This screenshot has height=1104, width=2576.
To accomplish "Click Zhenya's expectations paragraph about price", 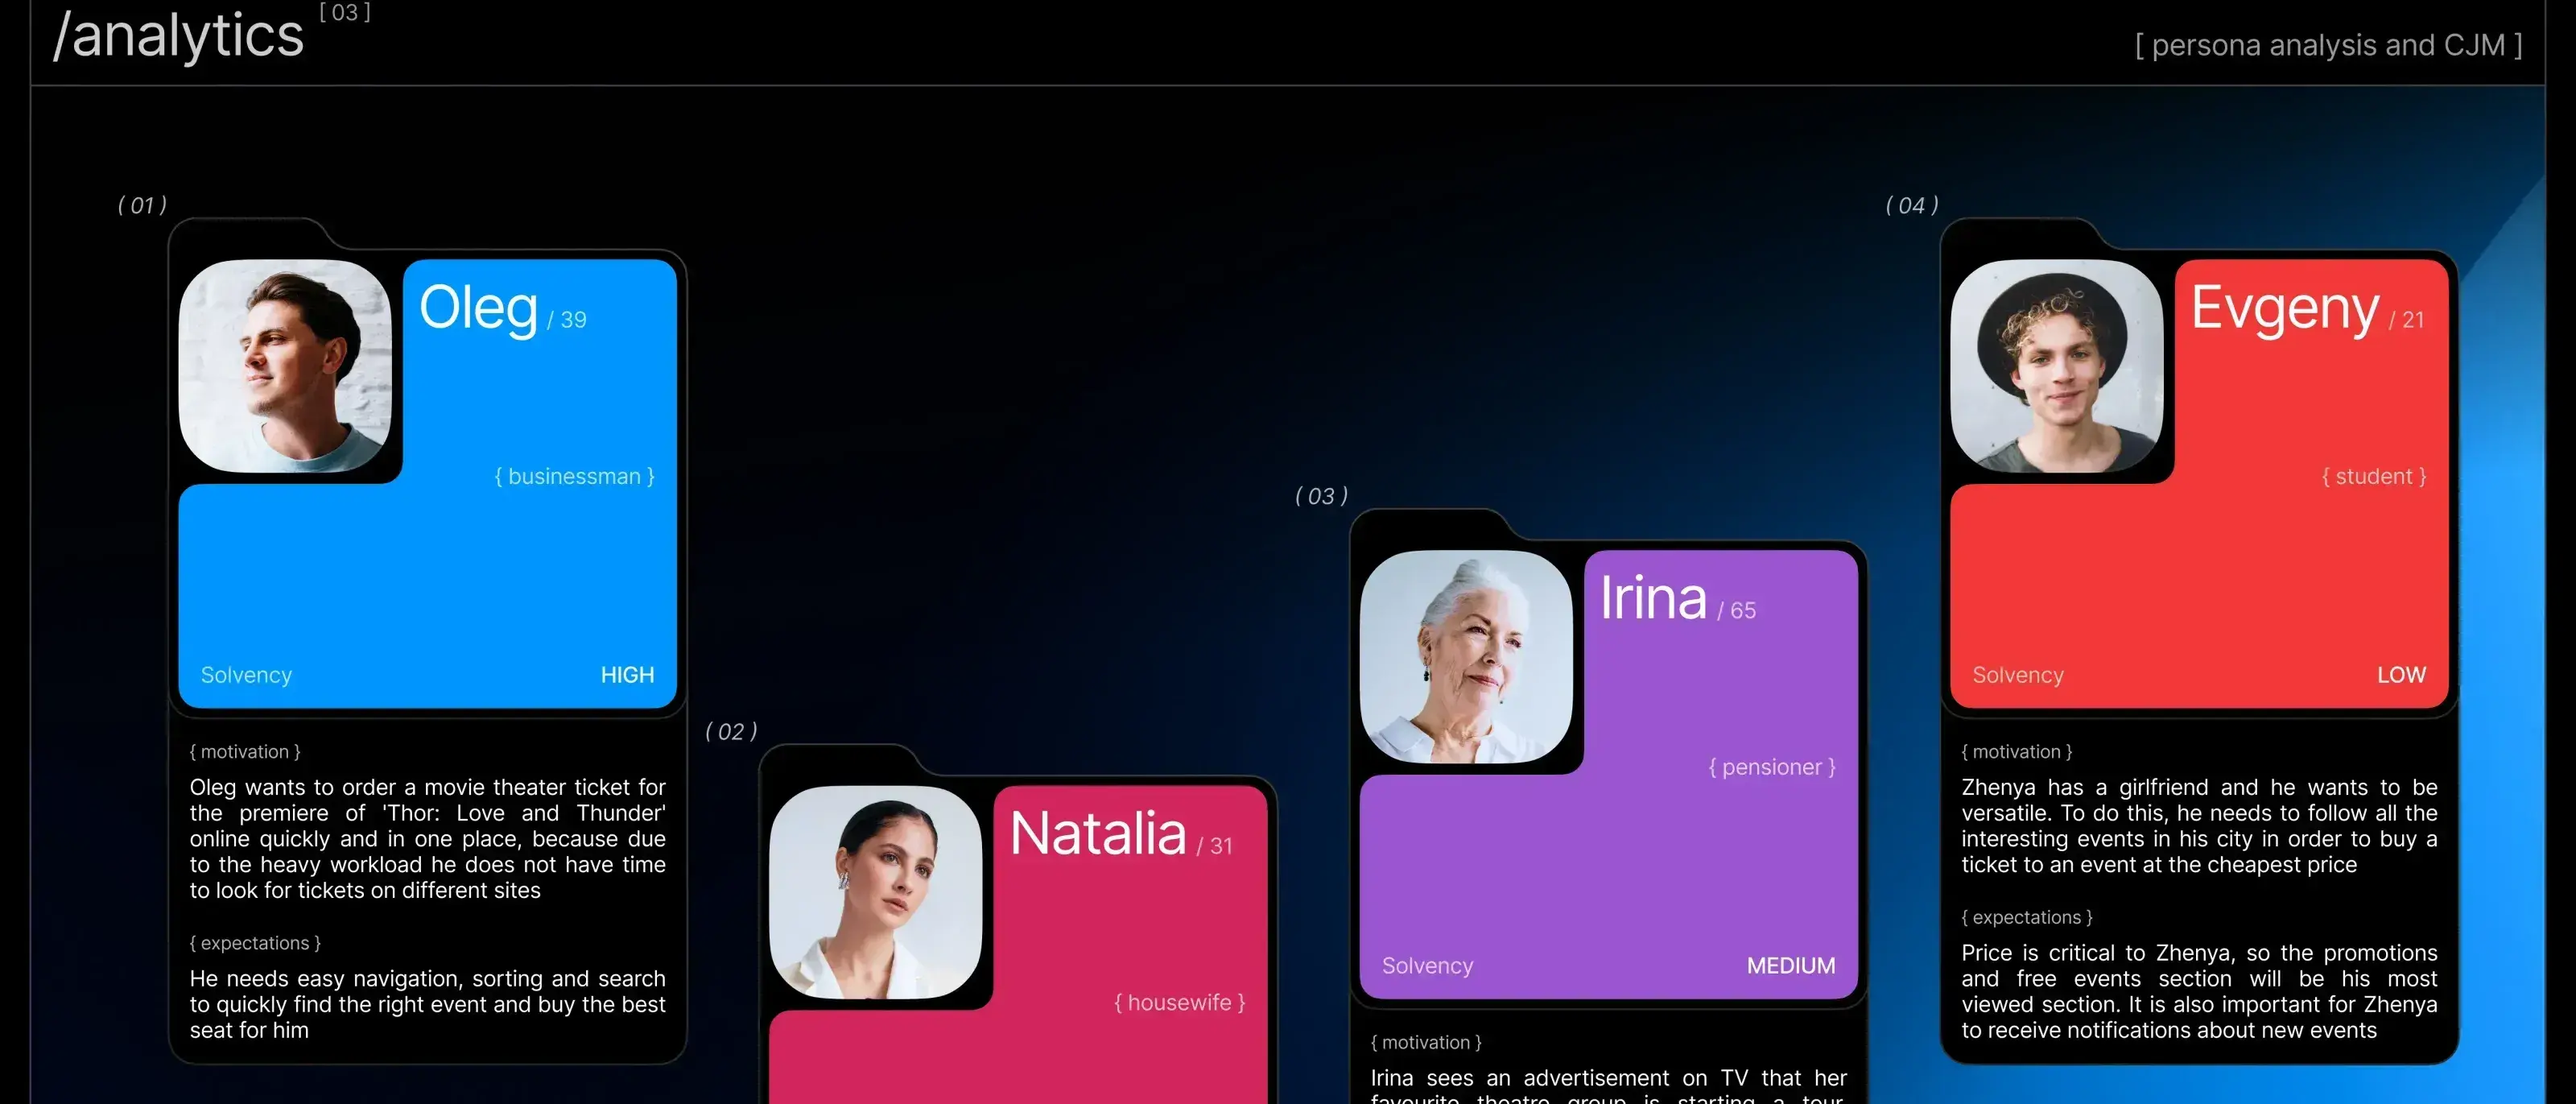I will click(x=2199, y=991).
